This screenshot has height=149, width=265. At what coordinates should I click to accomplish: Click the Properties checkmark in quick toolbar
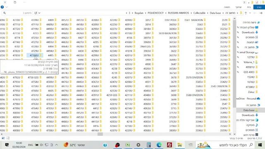tap(257, 2)
